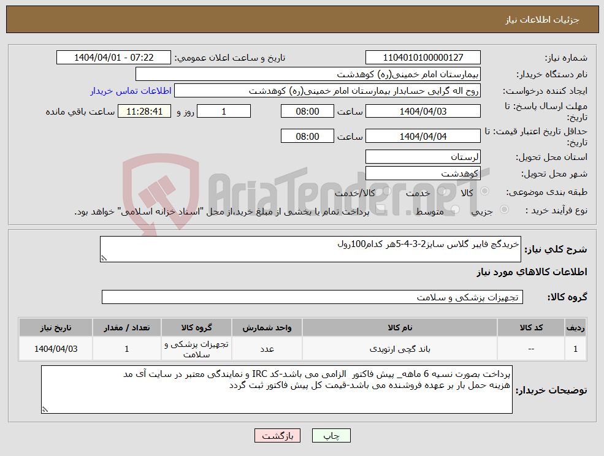Click price validity date 1404/04/04 field
The image size is (604, 456).
point(423,136)
